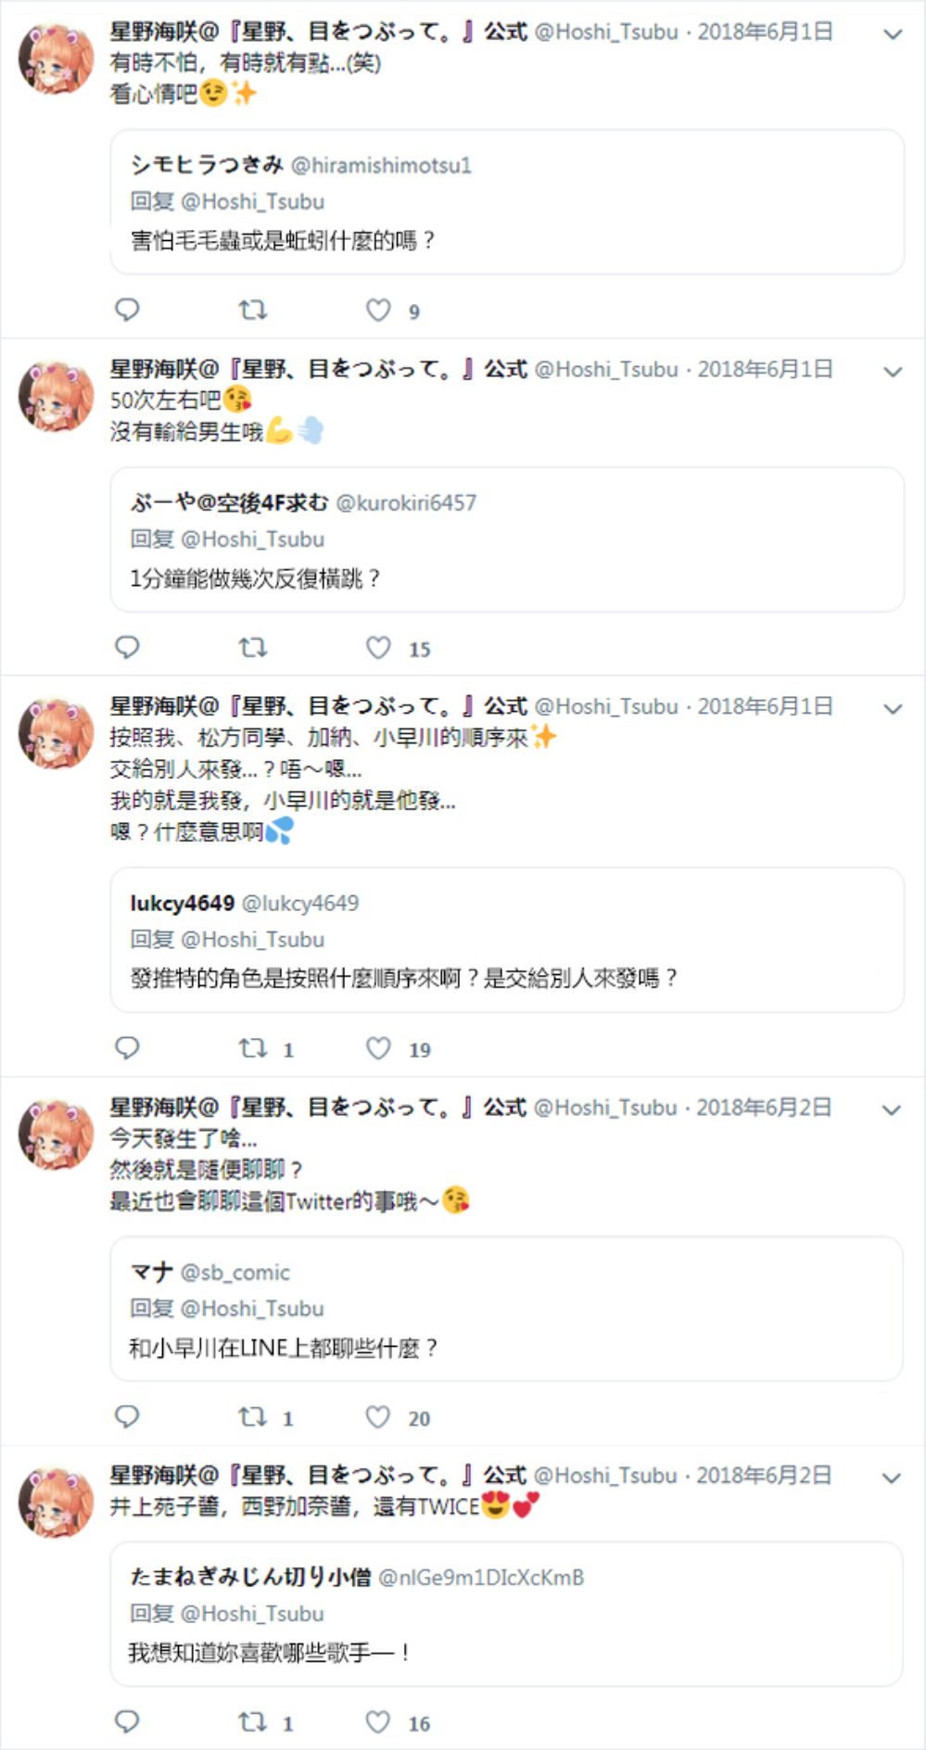Retweet the tweet quoting lukcy4649
This screenshot has height=1750, width=926.
click(x=253, y=1047)
